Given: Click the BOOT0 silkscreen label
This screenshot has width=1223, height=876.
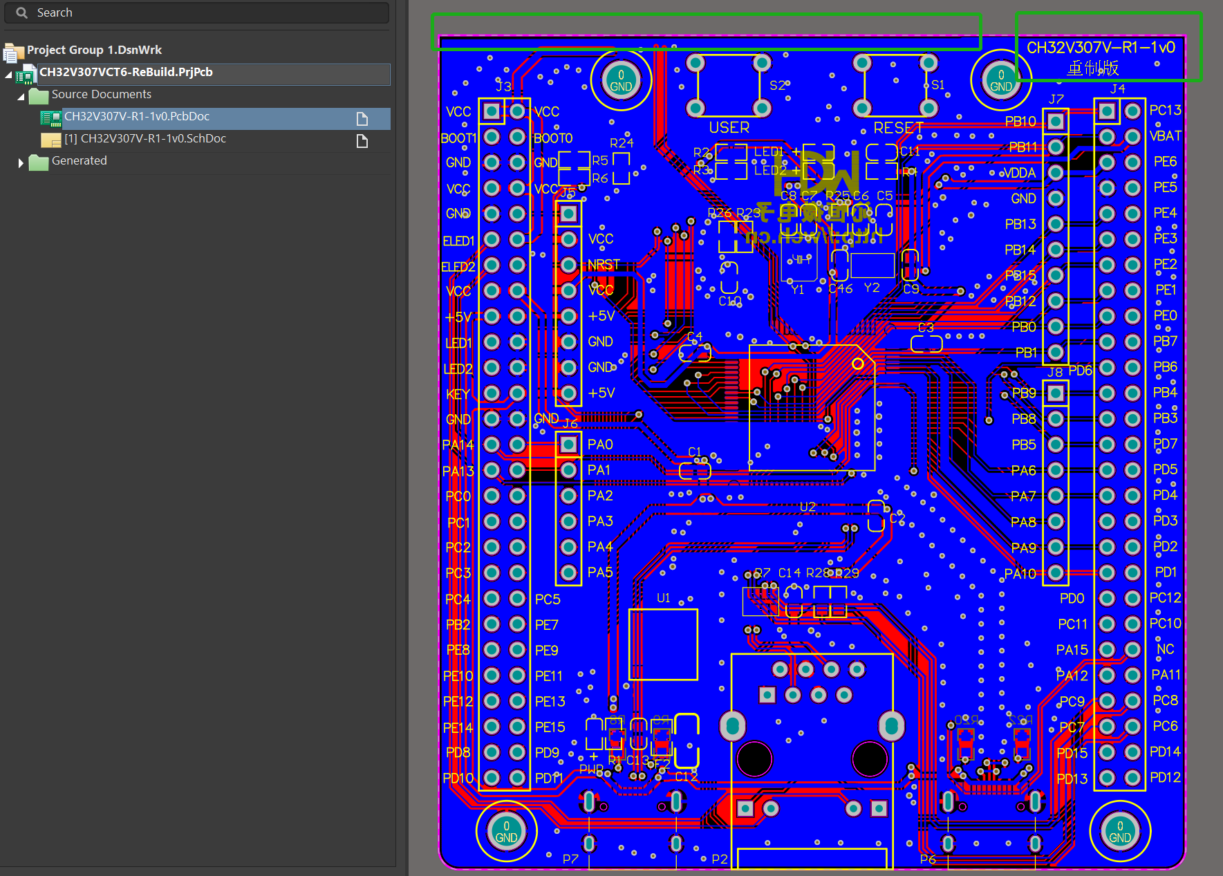Looking at the screenshot, I should click(x=553, y=138).
